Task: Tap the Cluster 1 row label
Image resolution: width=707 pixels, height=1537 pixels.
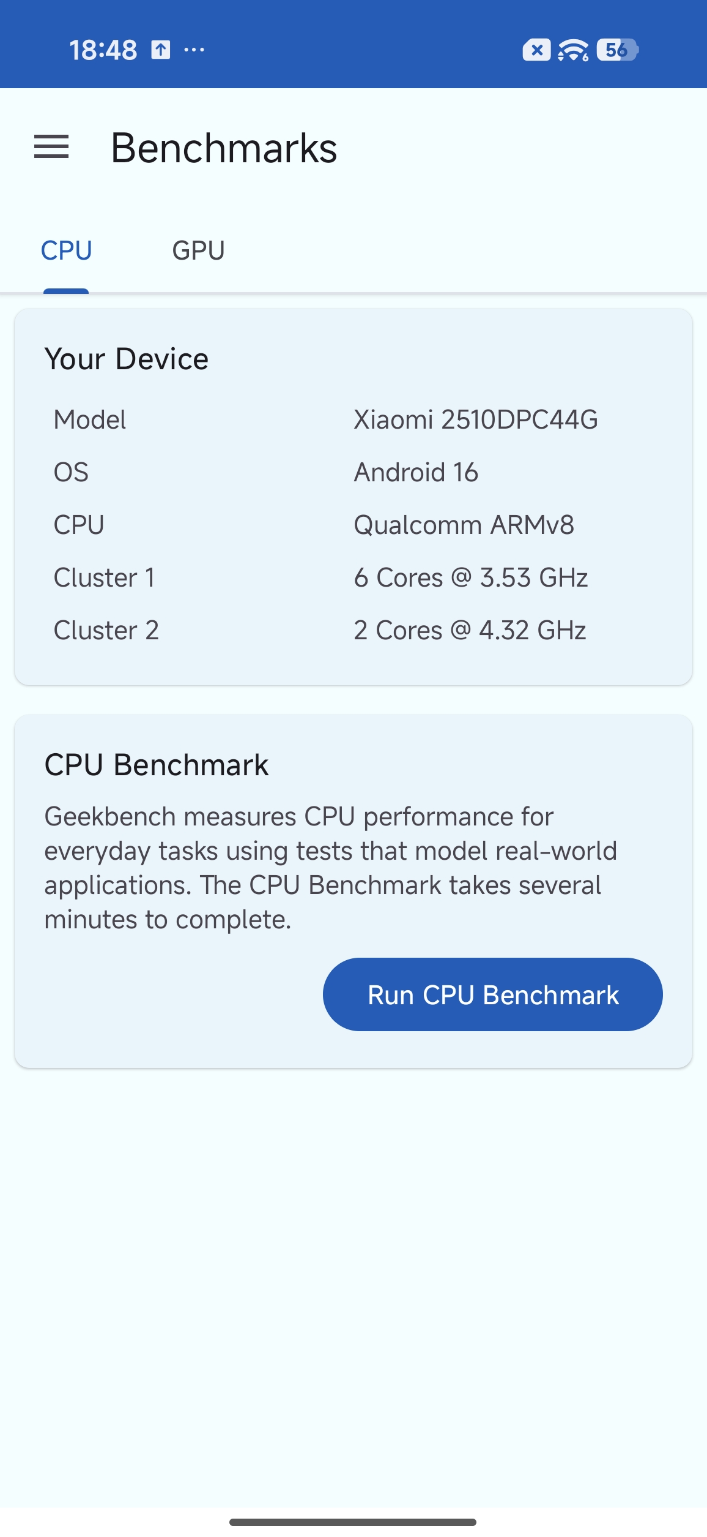Action: [105, 578]
